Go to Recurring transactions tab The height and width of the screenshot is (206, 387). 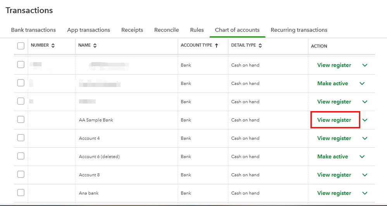pos(299,30)
